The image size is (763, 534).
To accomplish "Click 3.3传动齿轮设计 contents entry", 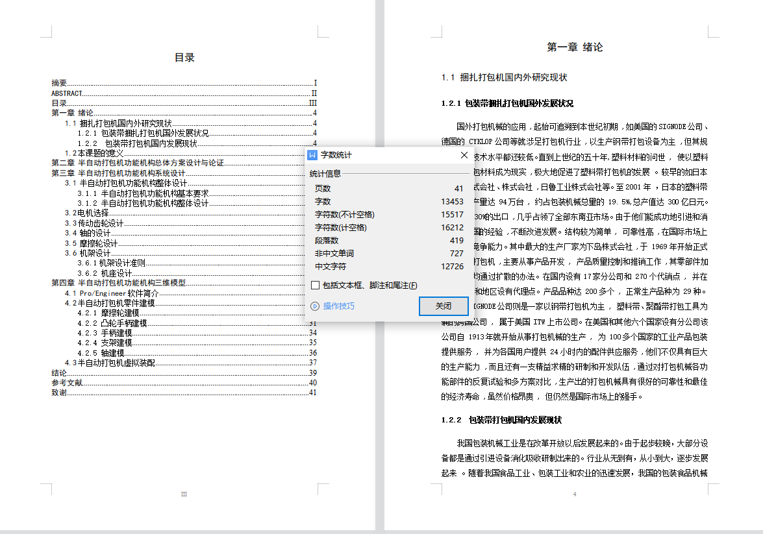I will coord(94,223).
